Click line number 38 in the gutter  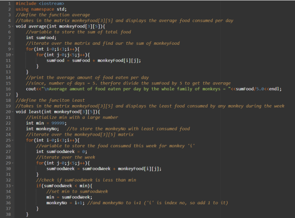point(8,214)
